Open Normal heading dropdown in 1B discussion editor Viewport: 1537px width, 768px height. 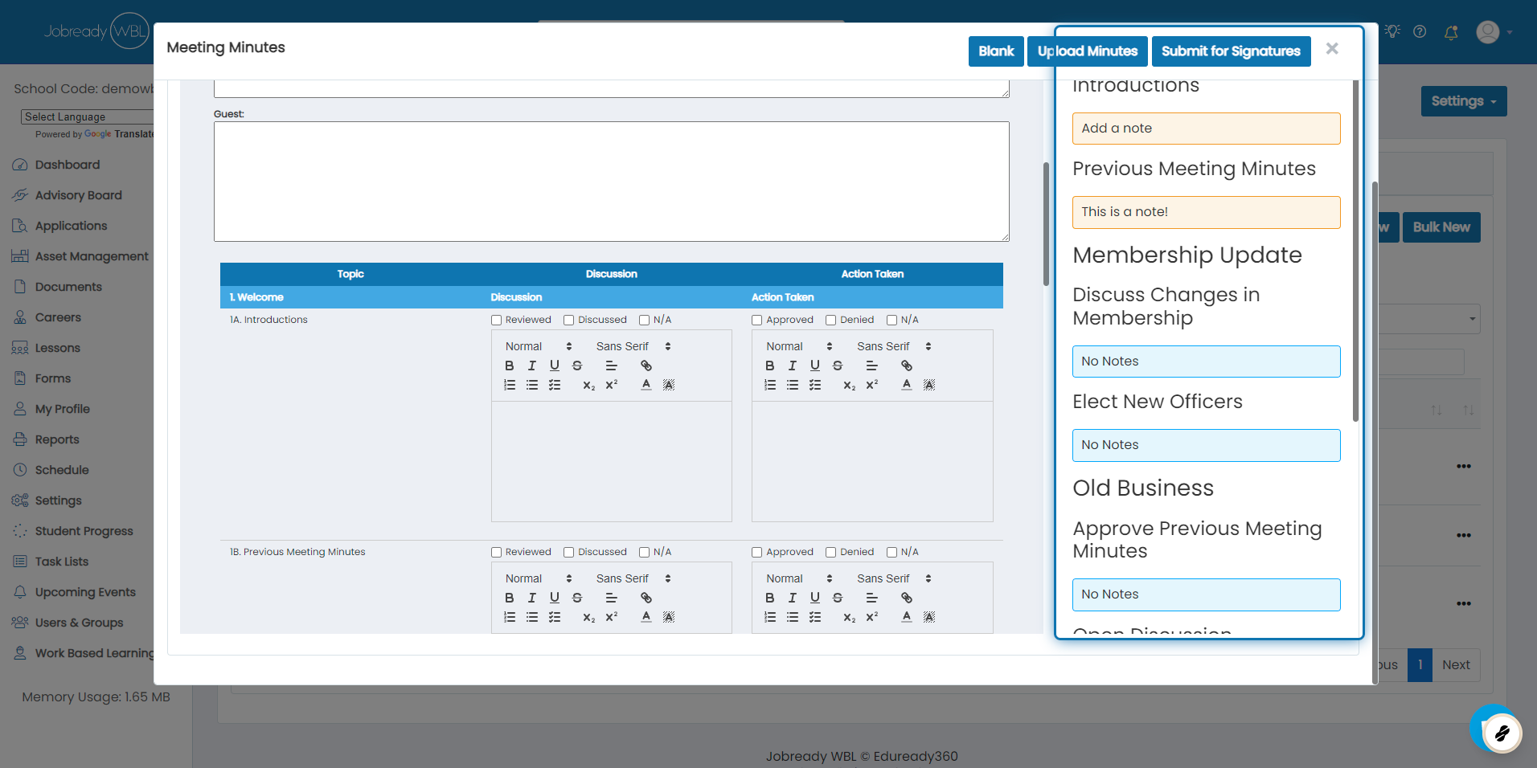pos(538,578)
